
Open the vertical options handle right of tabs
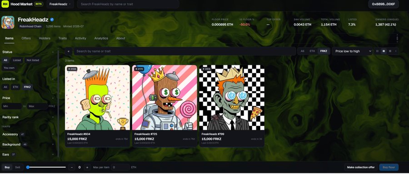397,38
